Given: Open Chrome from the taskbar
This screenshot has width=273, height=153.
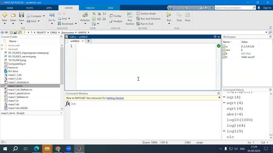Looking at the screenshot, I should [x=58, y=149].
